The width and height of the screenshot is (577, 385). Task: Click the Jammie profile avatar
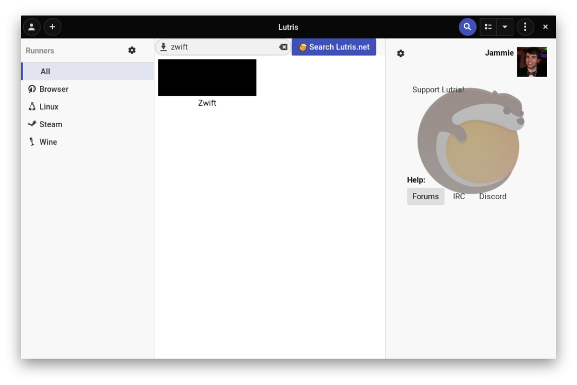coord(531,62)
